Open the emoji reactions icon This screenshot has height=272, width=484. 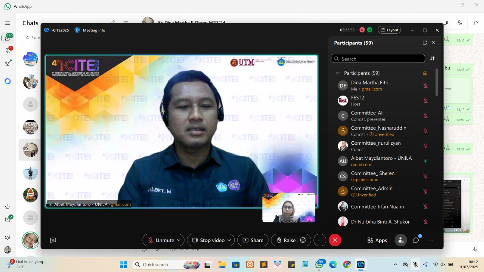(303, 240)
